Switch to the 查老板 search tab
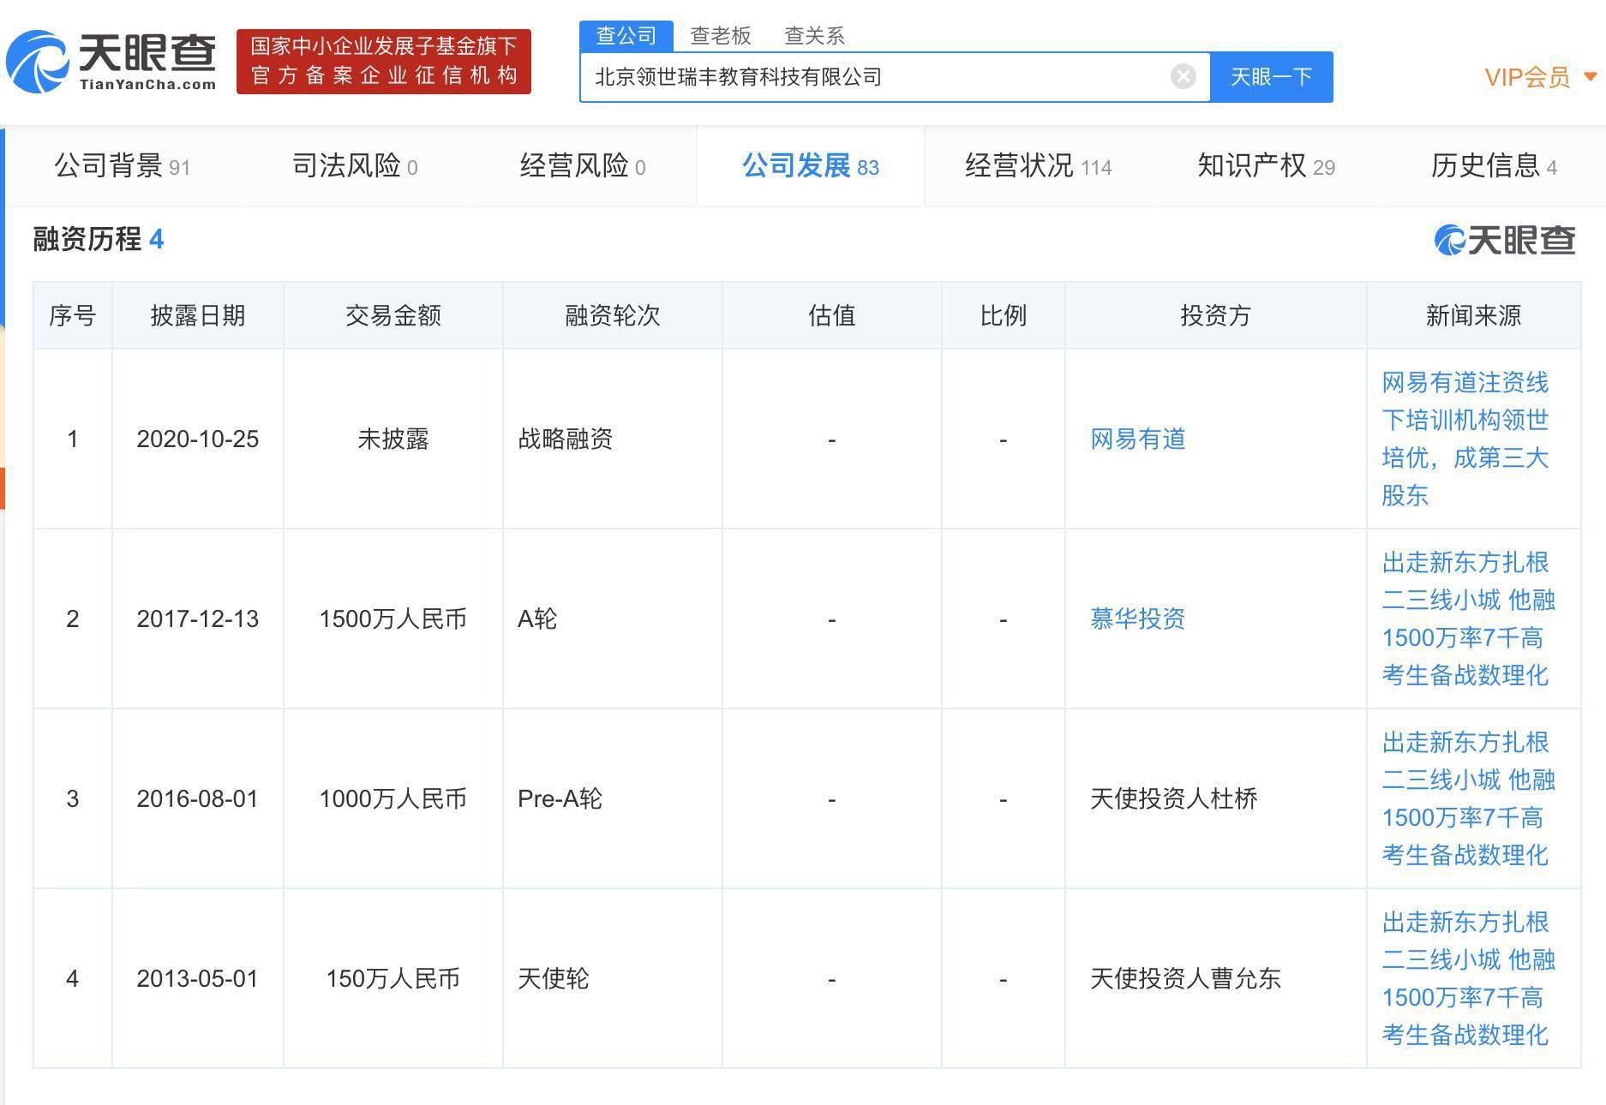This screenshot has width=1606, height=1105. click(721, 36)
